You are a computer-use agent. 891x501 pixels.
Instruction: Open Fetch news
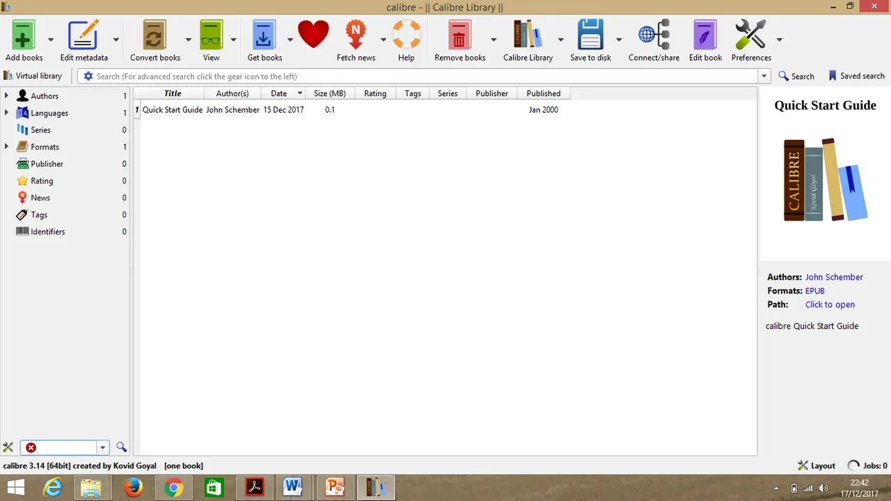(x=356, y=35)
